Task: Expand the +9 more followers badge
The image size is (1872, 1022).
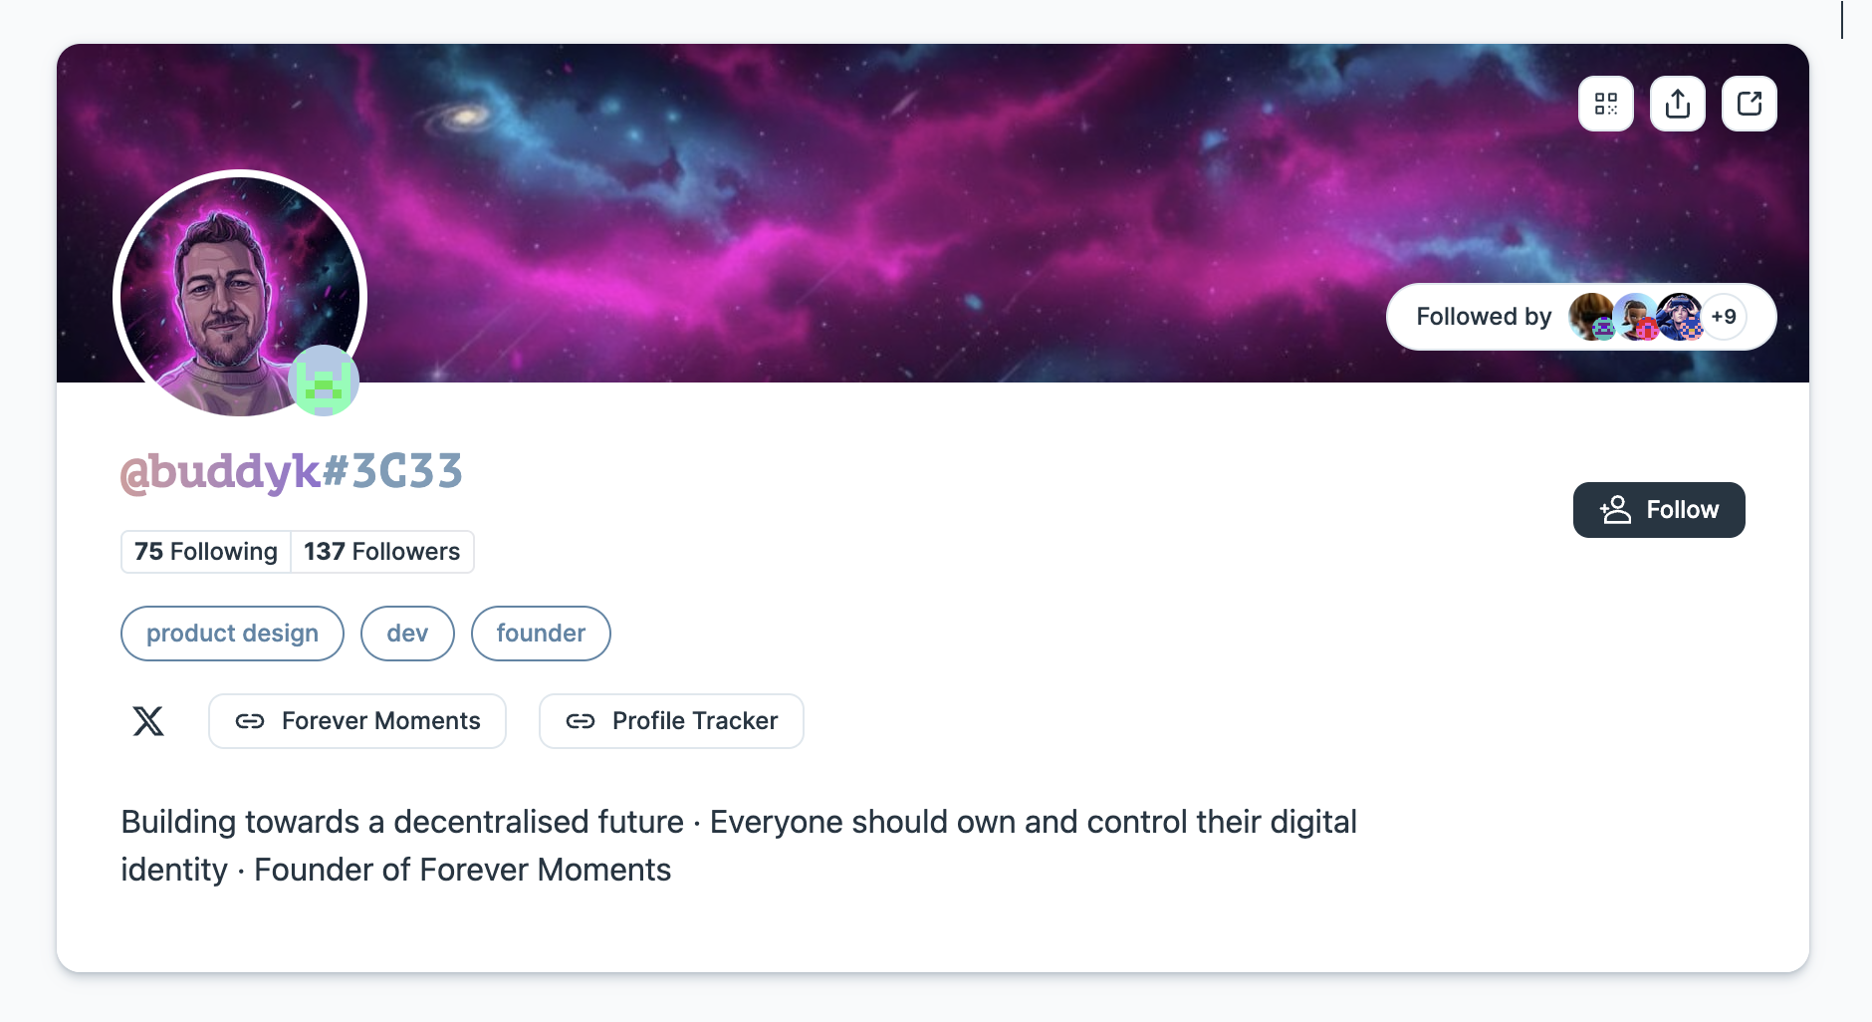Action: [1724, 317]
